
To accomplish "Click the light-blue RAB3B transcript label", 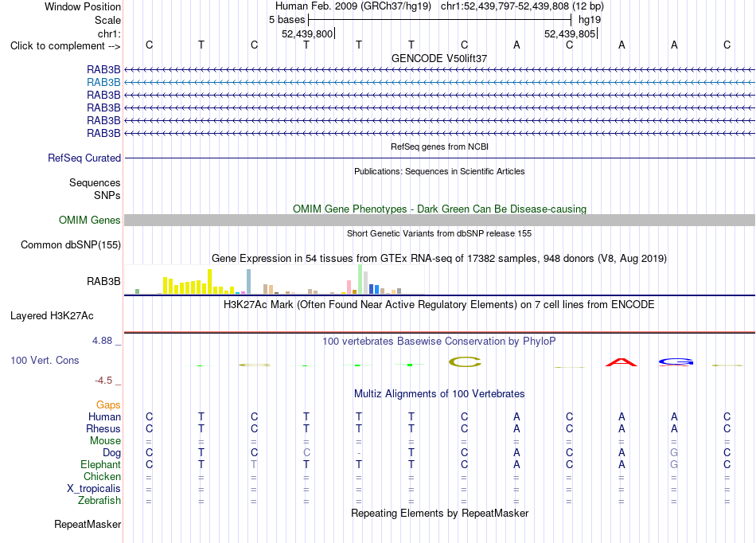I will (103, 83).
